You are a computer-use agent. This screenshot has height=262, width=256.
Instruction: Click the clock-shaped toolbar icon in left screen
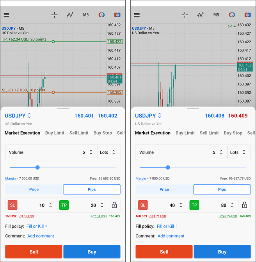tap(101, 15)
